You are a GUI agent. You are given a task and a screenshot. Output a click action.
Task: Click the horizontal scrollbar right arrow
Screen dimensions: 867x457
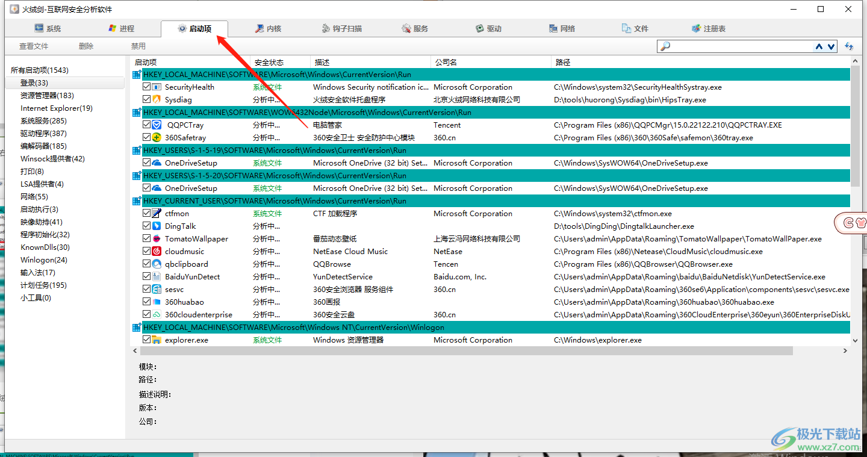coord(845,350)
